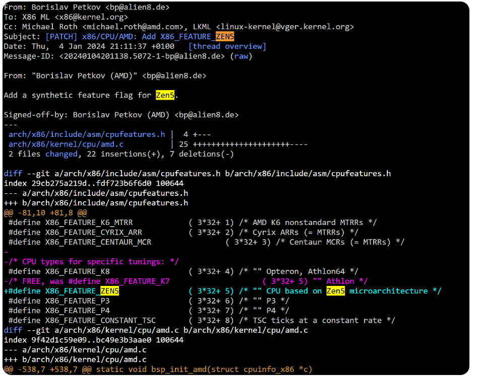Click the date 'Thu, 4 Jan 2024 21:11:37 +0100'
Screen dimensions: 480x376
pos(103,46)
